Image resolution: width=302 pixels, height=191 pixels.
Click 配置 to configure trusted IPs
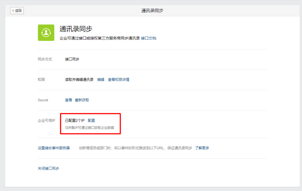pos(92,120)
